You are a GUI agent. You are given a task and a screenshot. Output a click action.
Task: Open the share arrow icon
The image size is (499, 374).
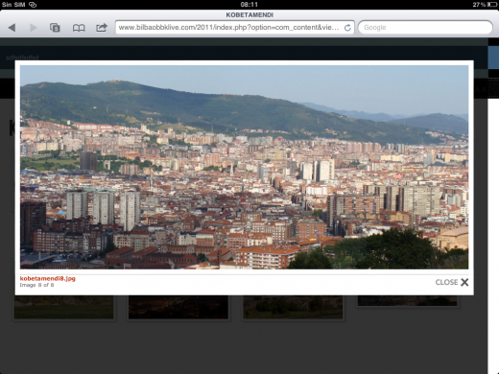(x=102, y=28)
